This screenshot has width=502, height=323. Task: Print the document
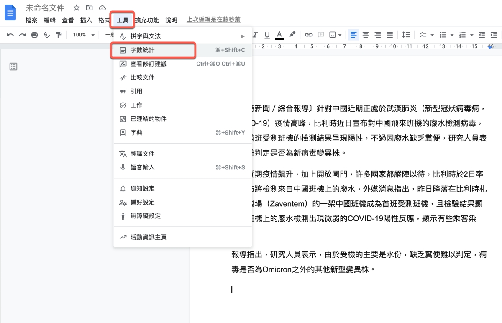(x=35, y=35)
